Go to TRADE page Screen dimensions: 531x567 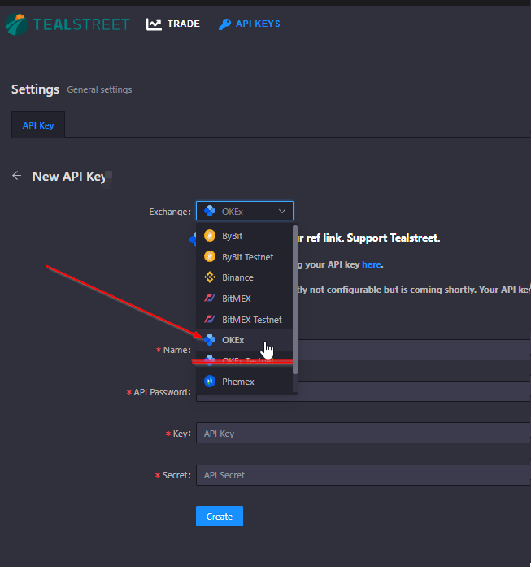click(183, 24)
